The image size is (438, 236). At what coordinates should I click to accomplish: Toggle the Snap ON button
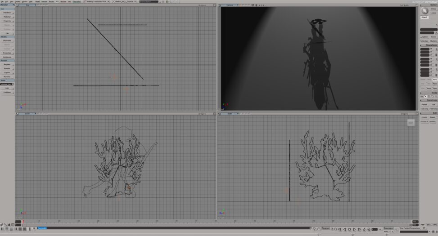point(422,96)
